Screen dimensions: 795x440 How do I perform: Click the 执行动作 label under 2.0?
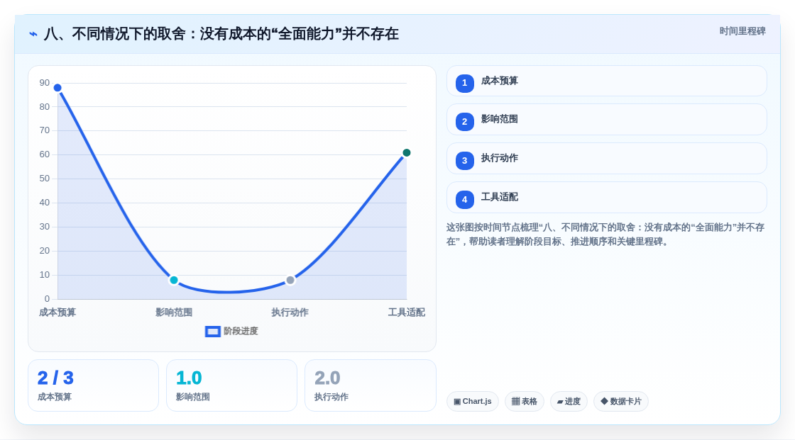point(331,397)
